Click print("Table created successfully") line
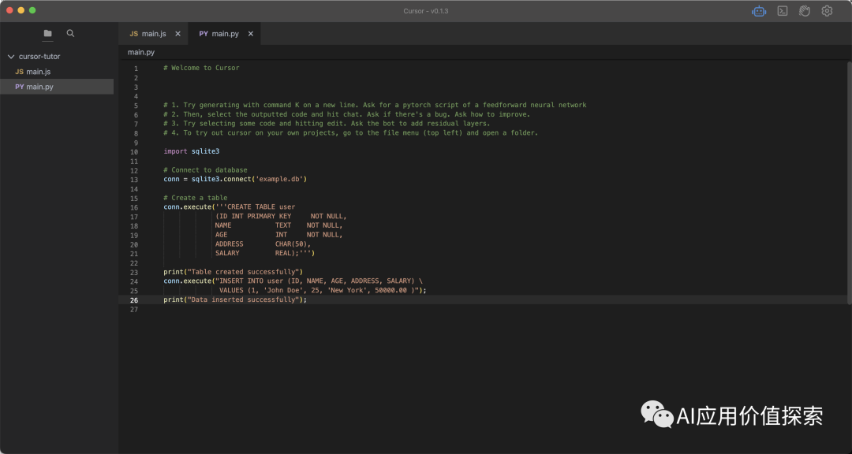Screen dimensions: 852x454 (233, 271)
